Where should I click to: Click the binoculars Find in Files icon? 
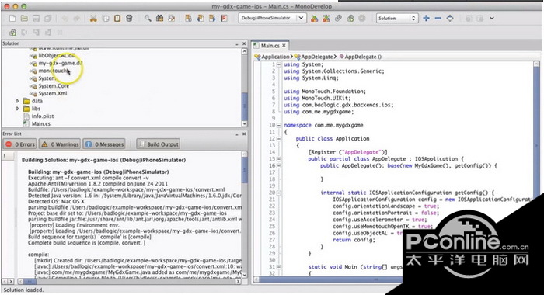pyautogui.click(x=159, y=19)
